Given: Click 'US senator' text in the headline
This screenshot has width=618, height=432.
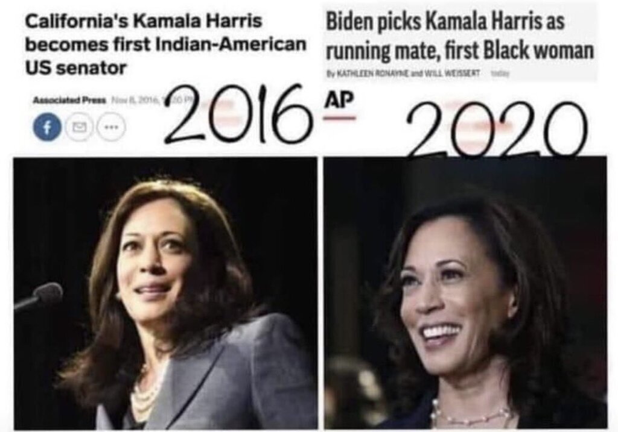Looking at the screenshot, I should (75, 68).
